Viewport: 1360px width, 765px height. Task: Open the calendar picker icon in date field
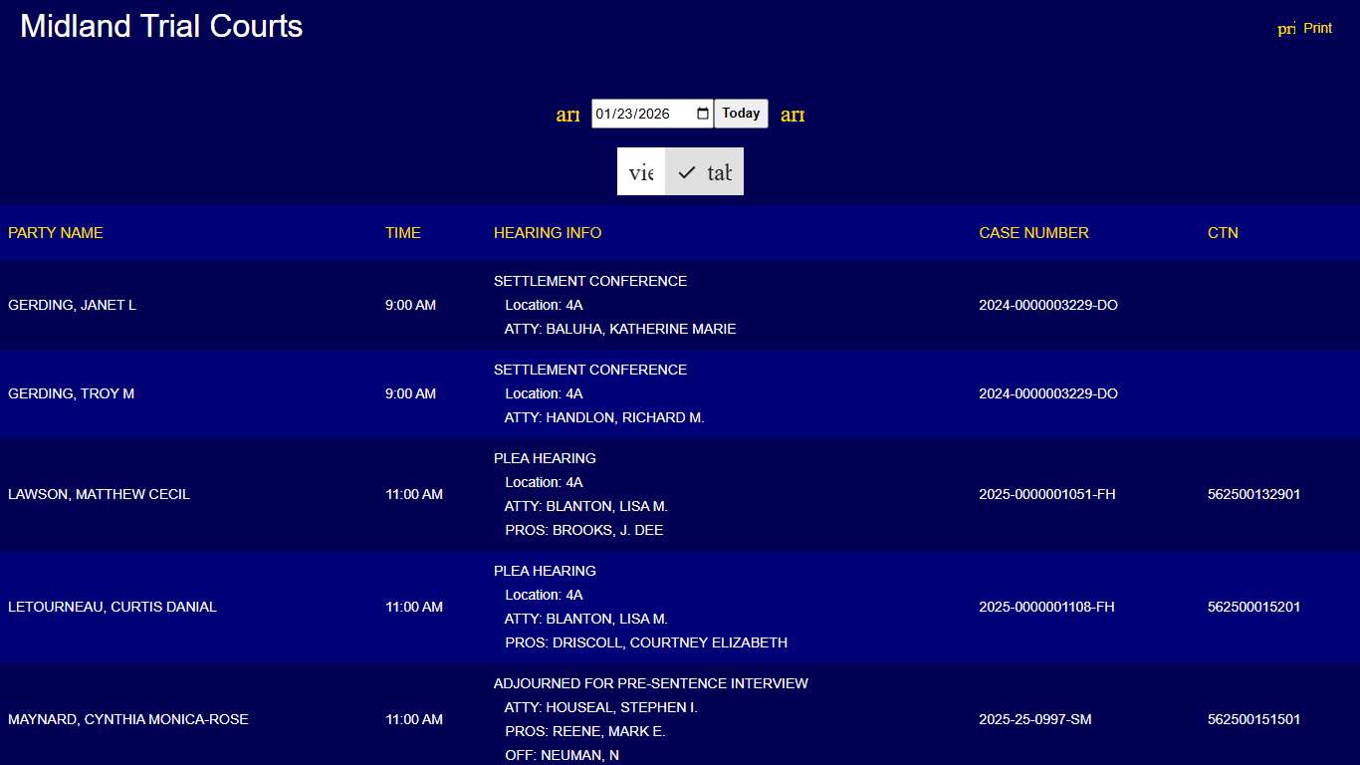[x=703, y=114]
